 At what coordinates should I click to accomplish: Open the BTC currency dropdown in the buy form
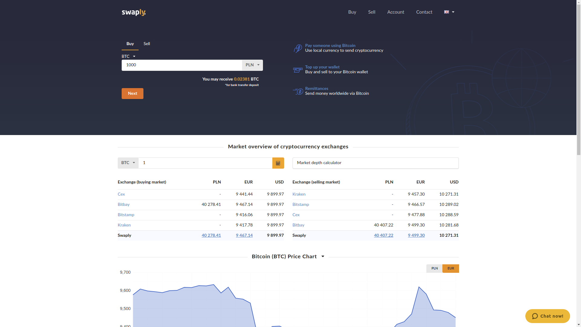click(128, 56)
